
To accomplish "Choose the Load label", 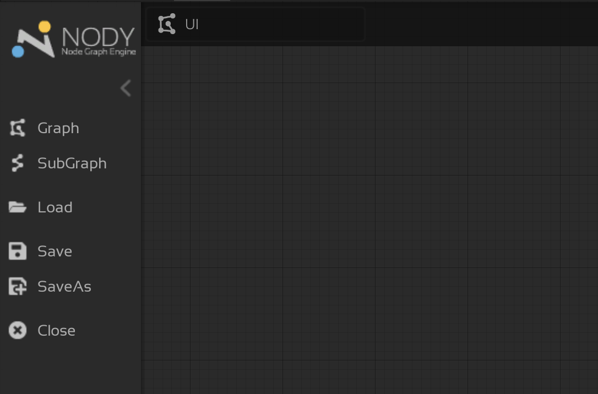I will 55,207.
